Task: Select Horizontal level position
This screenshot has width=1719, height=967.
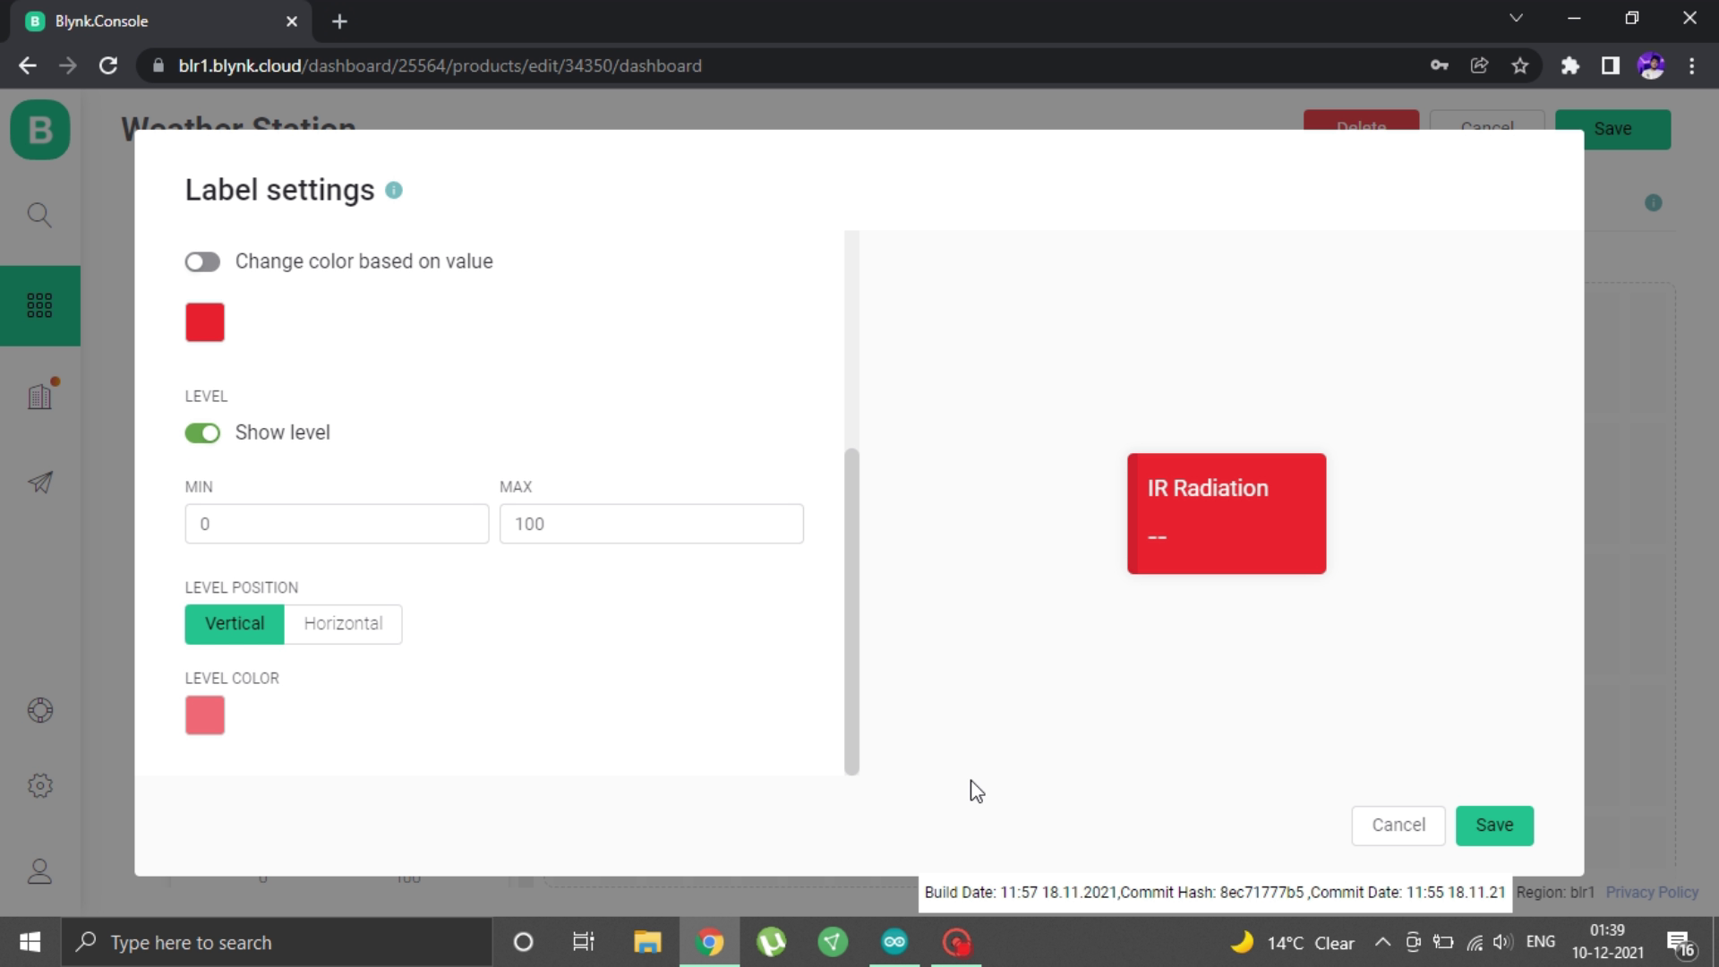Action: (x=343, y=624)
